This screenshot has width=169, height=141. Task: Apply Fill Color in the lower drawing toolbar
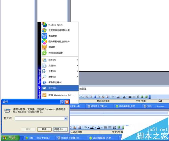[x=86, y=127]
